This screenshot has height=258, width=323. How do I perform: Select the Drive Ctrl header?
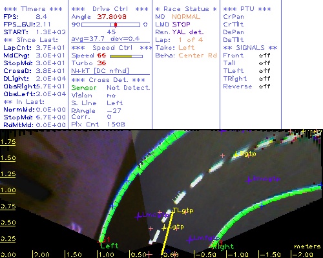pyautogui.click(x=110, y=9)
